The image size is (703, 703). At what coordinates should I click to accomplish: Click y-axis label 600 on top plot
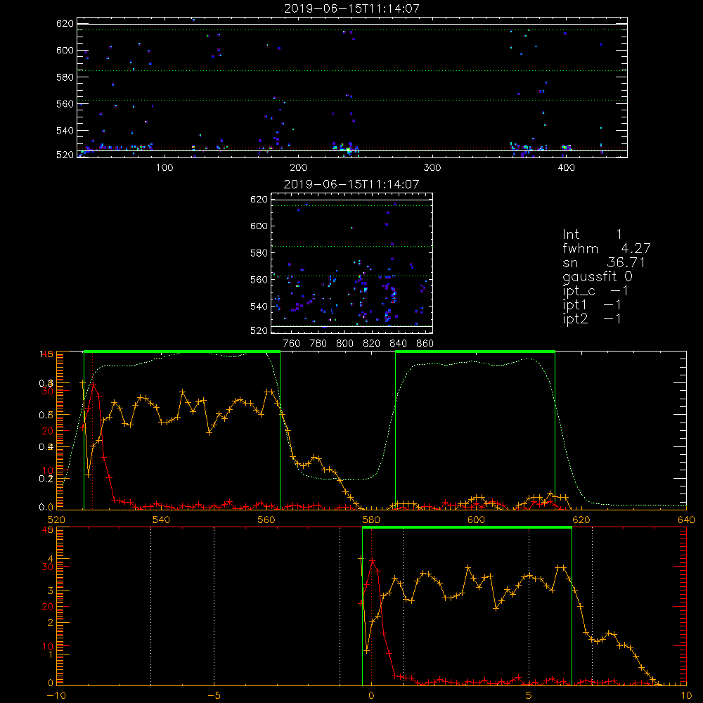(x=65, y=50)
